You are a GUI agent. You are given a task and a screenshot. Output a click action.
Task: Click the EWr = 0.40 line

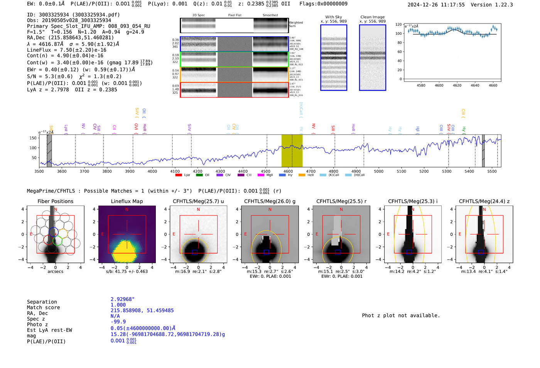(81, 70)
